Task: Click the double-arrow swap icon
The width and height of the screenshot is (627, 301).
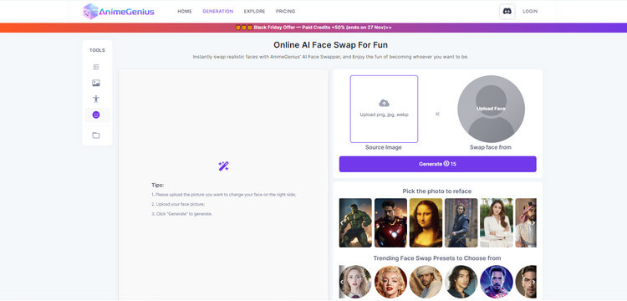Action: 437,114
